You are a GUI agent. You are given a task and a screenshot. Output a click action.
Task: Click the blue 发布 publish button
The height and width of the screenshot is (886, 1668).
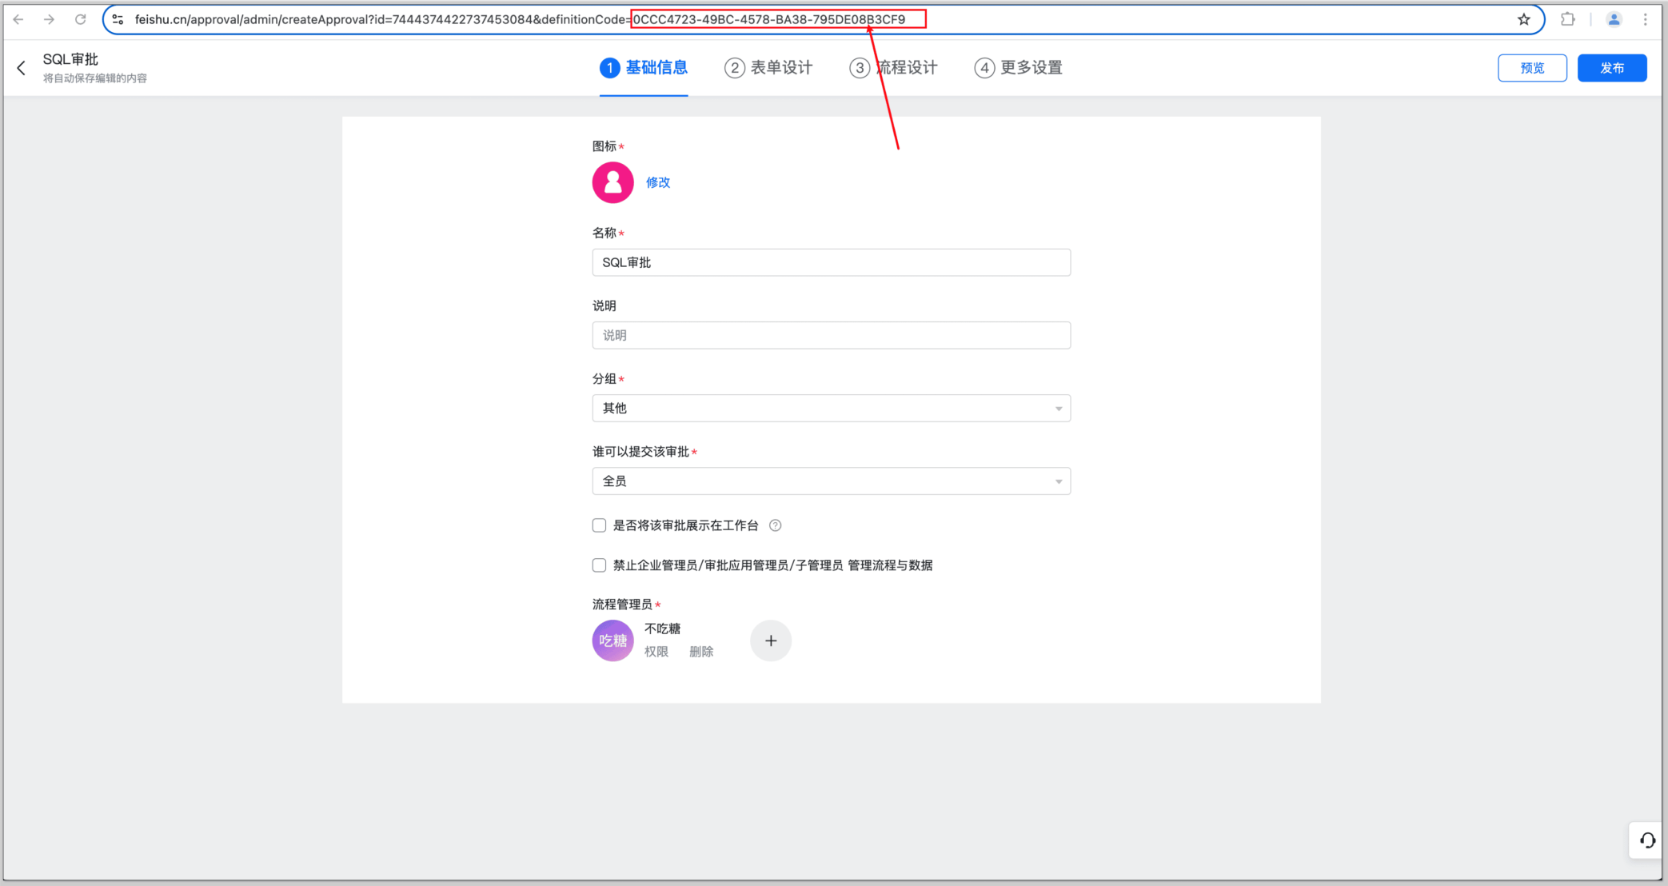pyautogui.click(x=1611, y=68)
